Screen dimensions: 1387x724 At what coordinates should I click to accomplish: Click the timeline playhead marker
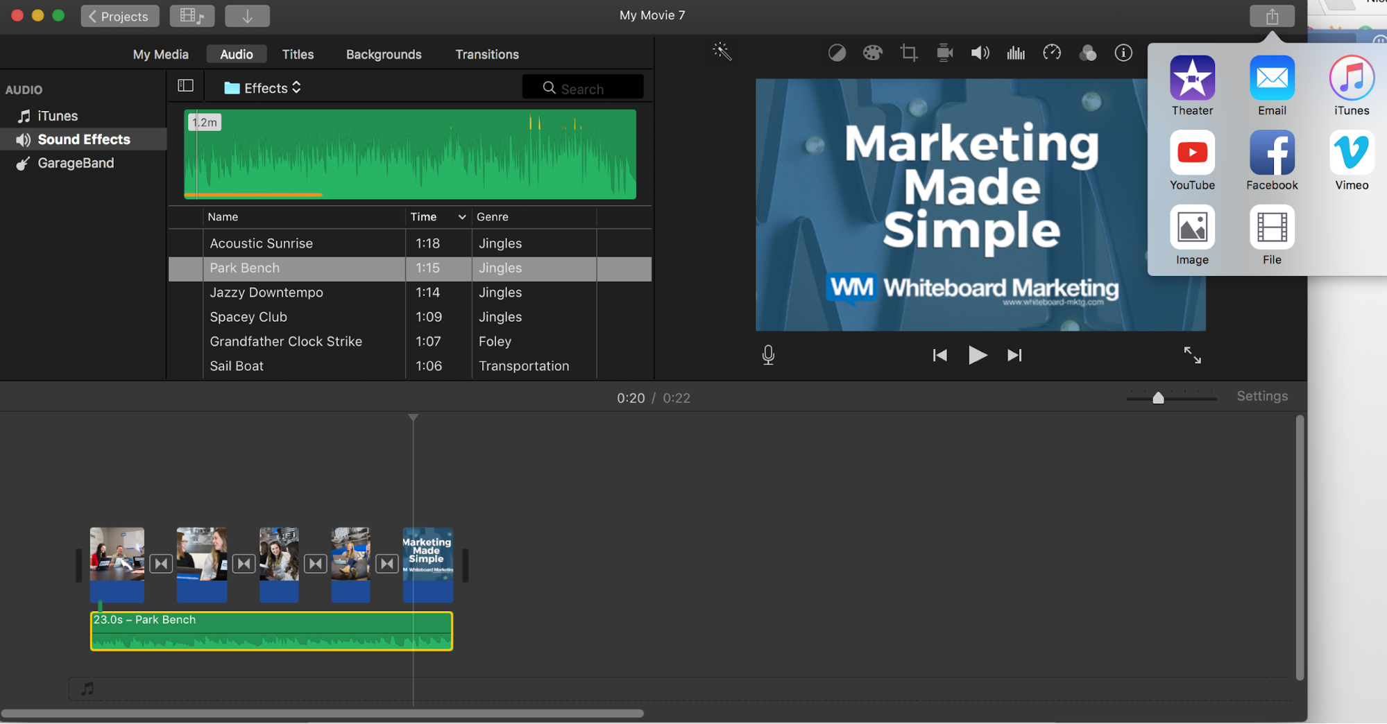coord(413,417)
